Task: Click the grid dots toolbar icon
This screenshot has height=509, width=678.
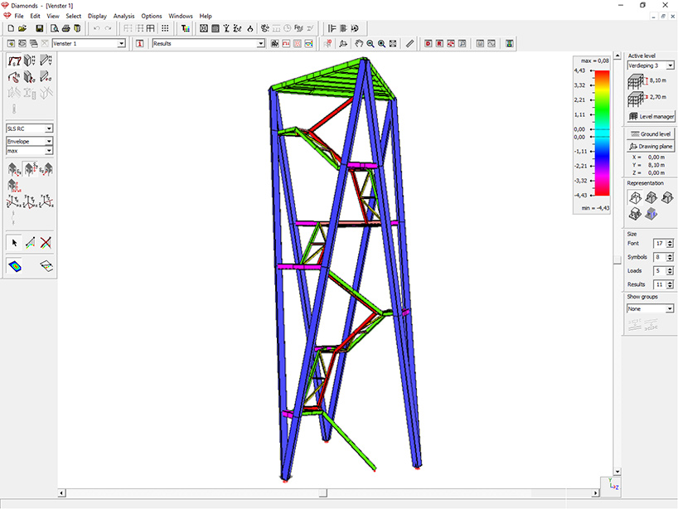Action: (165, 28)
